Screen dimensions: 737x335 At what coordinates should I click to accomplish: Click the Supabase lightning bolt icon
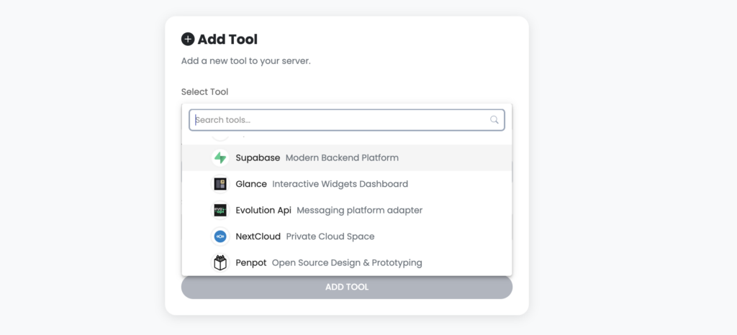coord(220,157)
